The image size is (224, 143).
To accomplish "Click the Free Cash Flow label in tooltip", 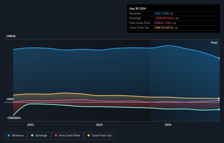I will tap(140, 23).
